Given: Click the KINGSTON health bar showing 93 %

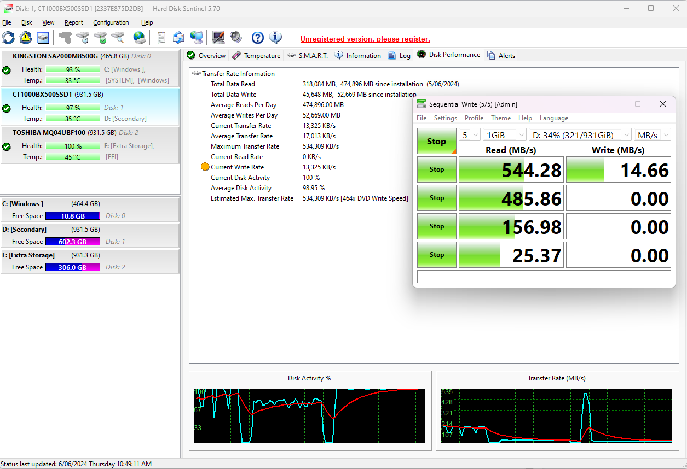Looking at the screenshot, I should point(73,69).
